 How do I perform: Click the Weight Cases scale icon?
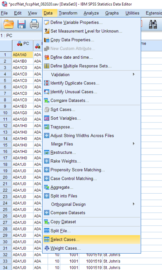coord(46,248)
